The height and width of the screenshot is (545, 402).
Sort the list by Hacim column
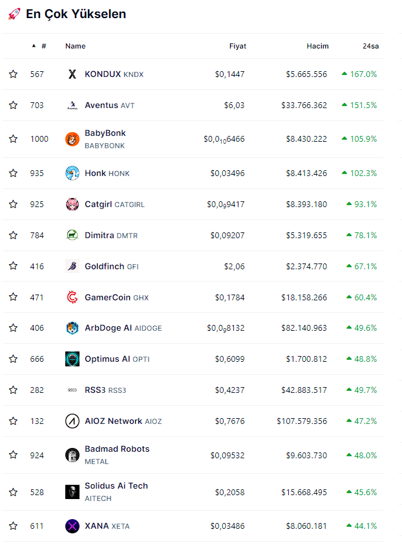[317, 46]
